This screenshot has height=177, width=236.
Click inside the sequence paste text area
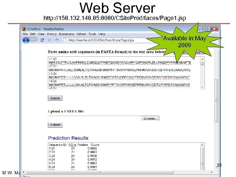point(124,73)
